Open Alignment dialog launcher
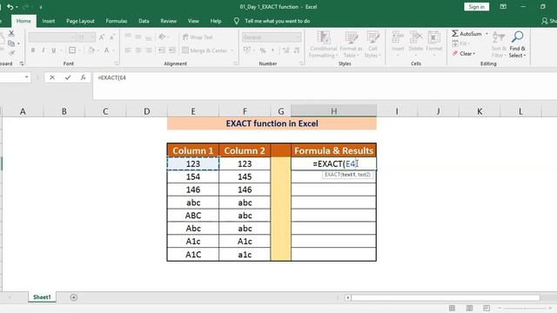The image size is (557, 313). (x=235, y=63)
